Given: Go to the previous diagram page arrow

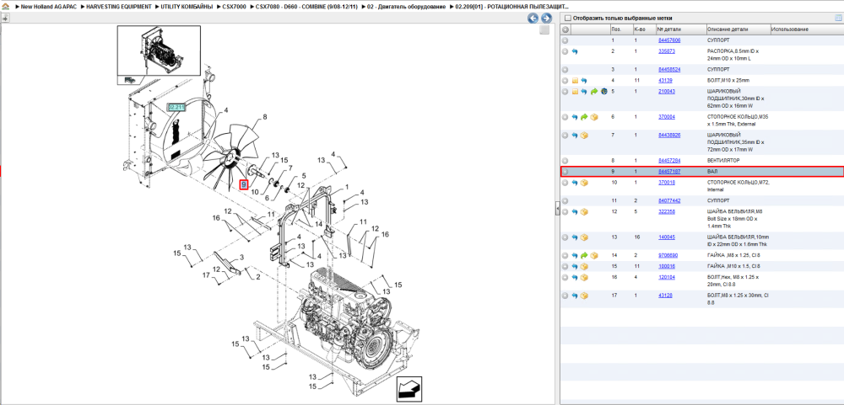Looking at the screenshot, I should [533, 19].
